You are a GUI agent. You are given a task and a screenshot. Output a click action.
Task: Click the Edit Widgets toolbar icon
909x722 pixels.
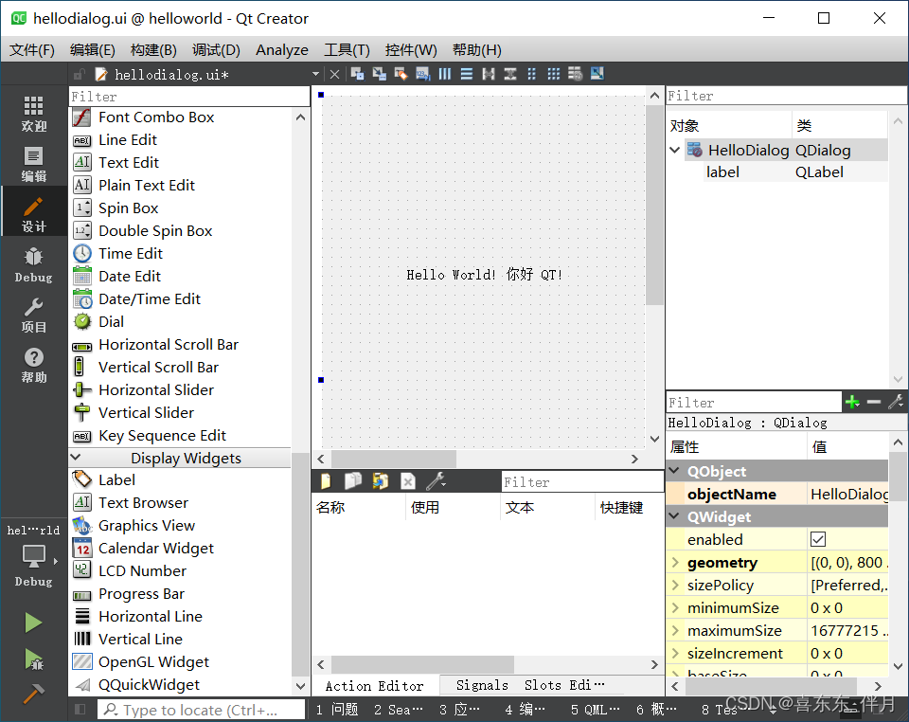(357, 74)
